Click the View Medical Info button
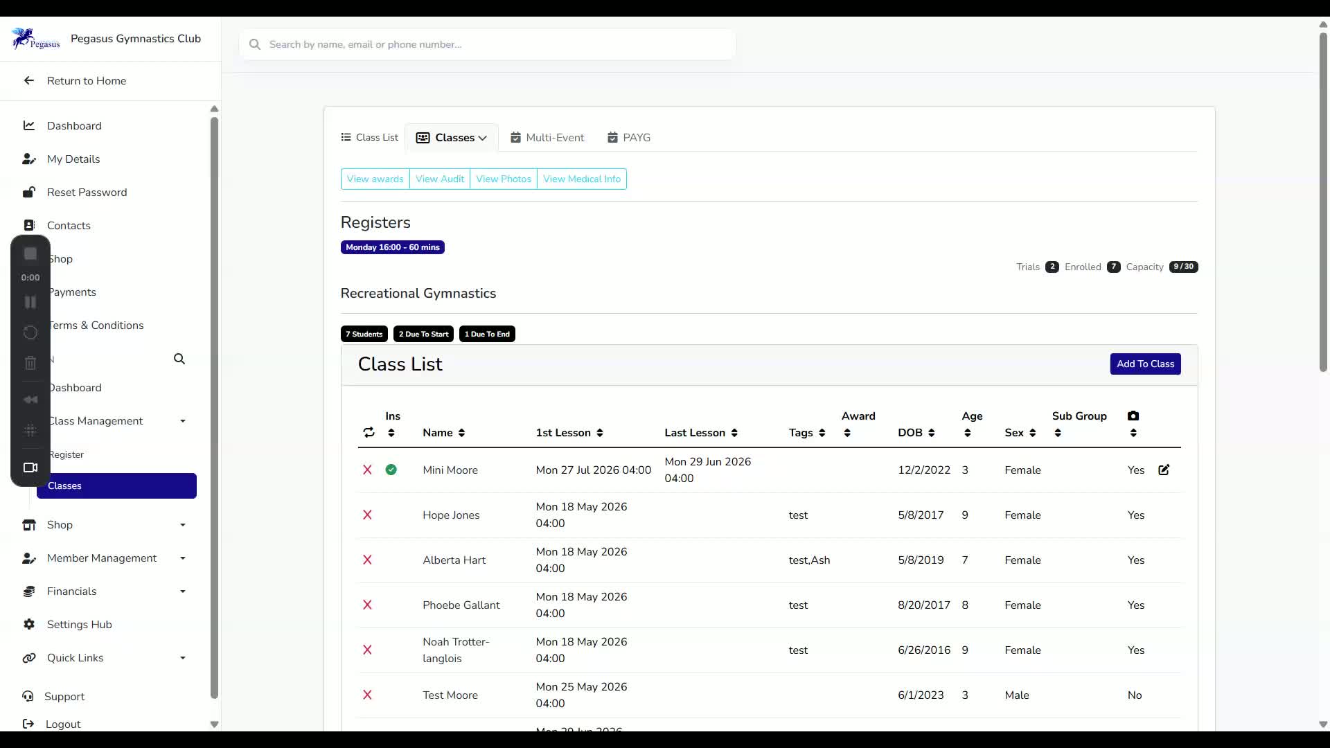Image resolution: width=1330 pixels, height=748 pixels. (x=582, y=179)
